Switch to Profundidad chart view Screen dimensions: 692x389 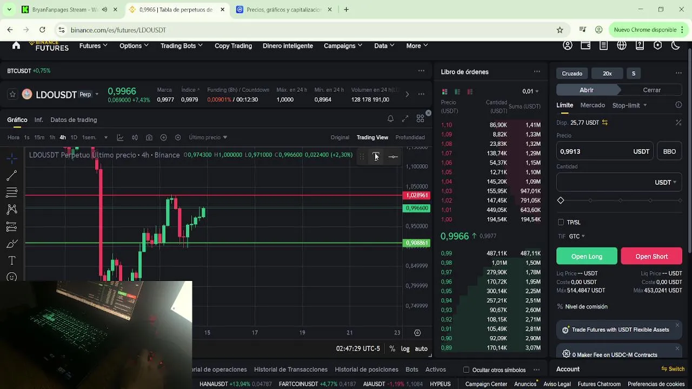(x=410, y=137)
